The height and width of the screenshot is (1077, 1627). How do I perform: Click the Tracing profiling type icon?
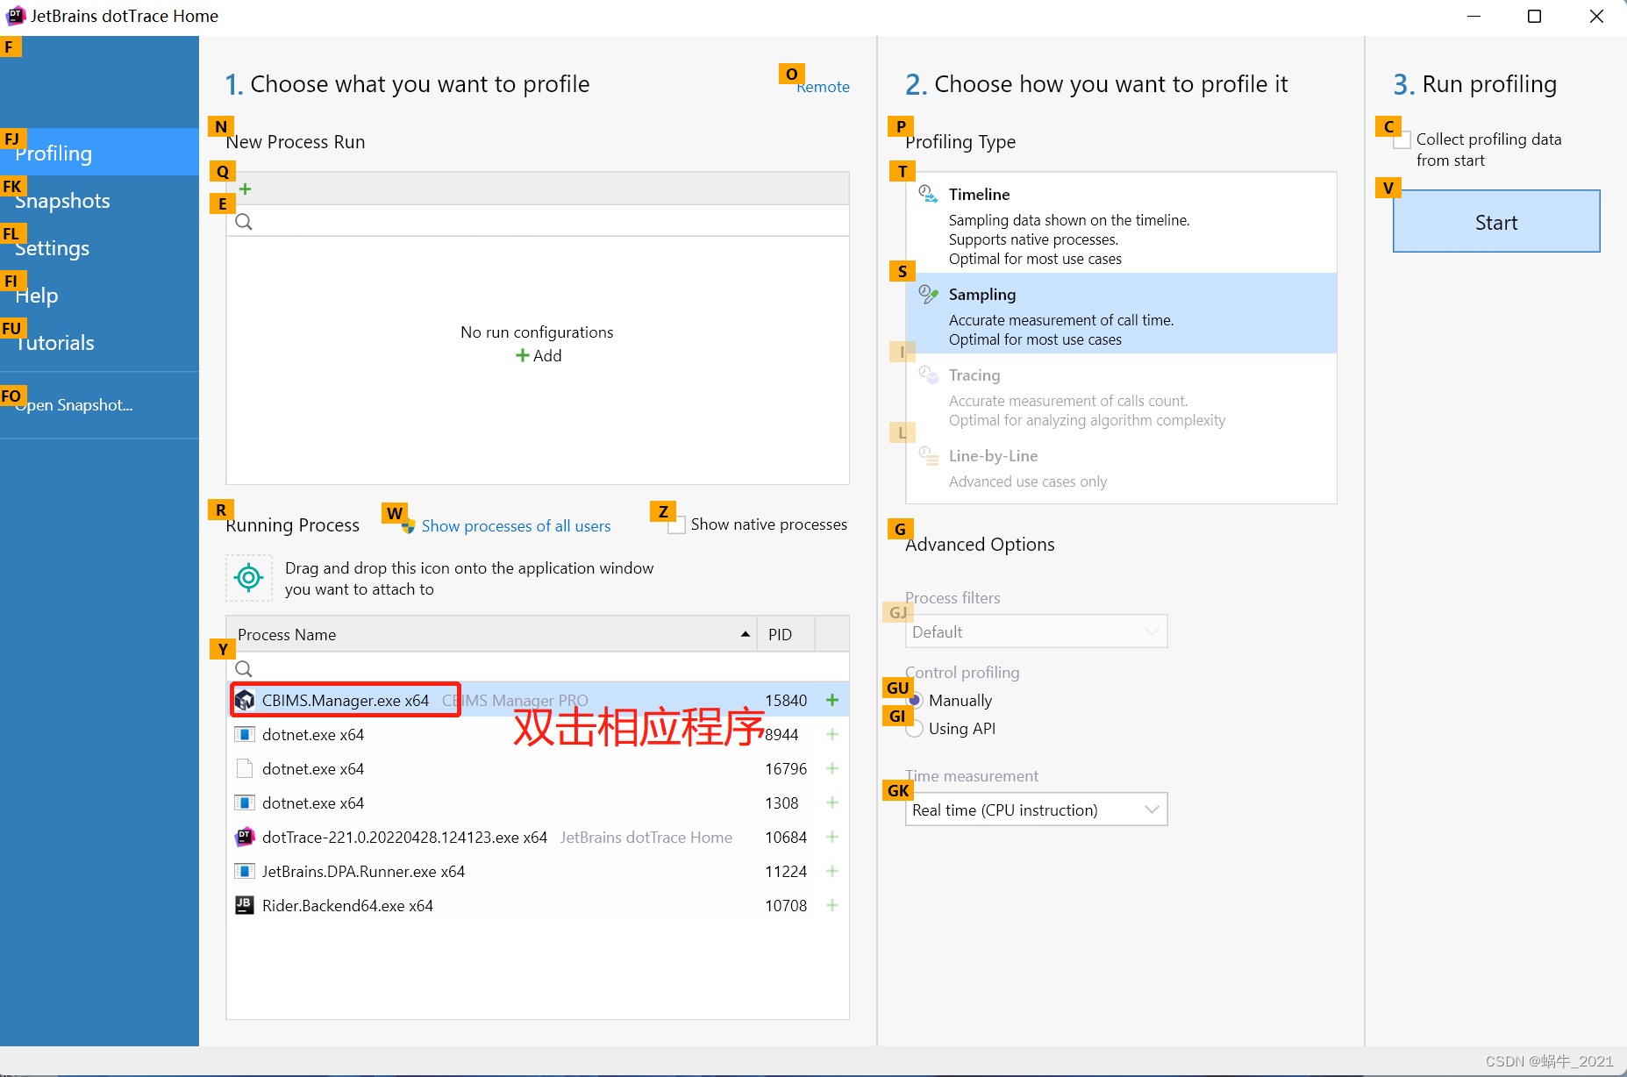928,374
